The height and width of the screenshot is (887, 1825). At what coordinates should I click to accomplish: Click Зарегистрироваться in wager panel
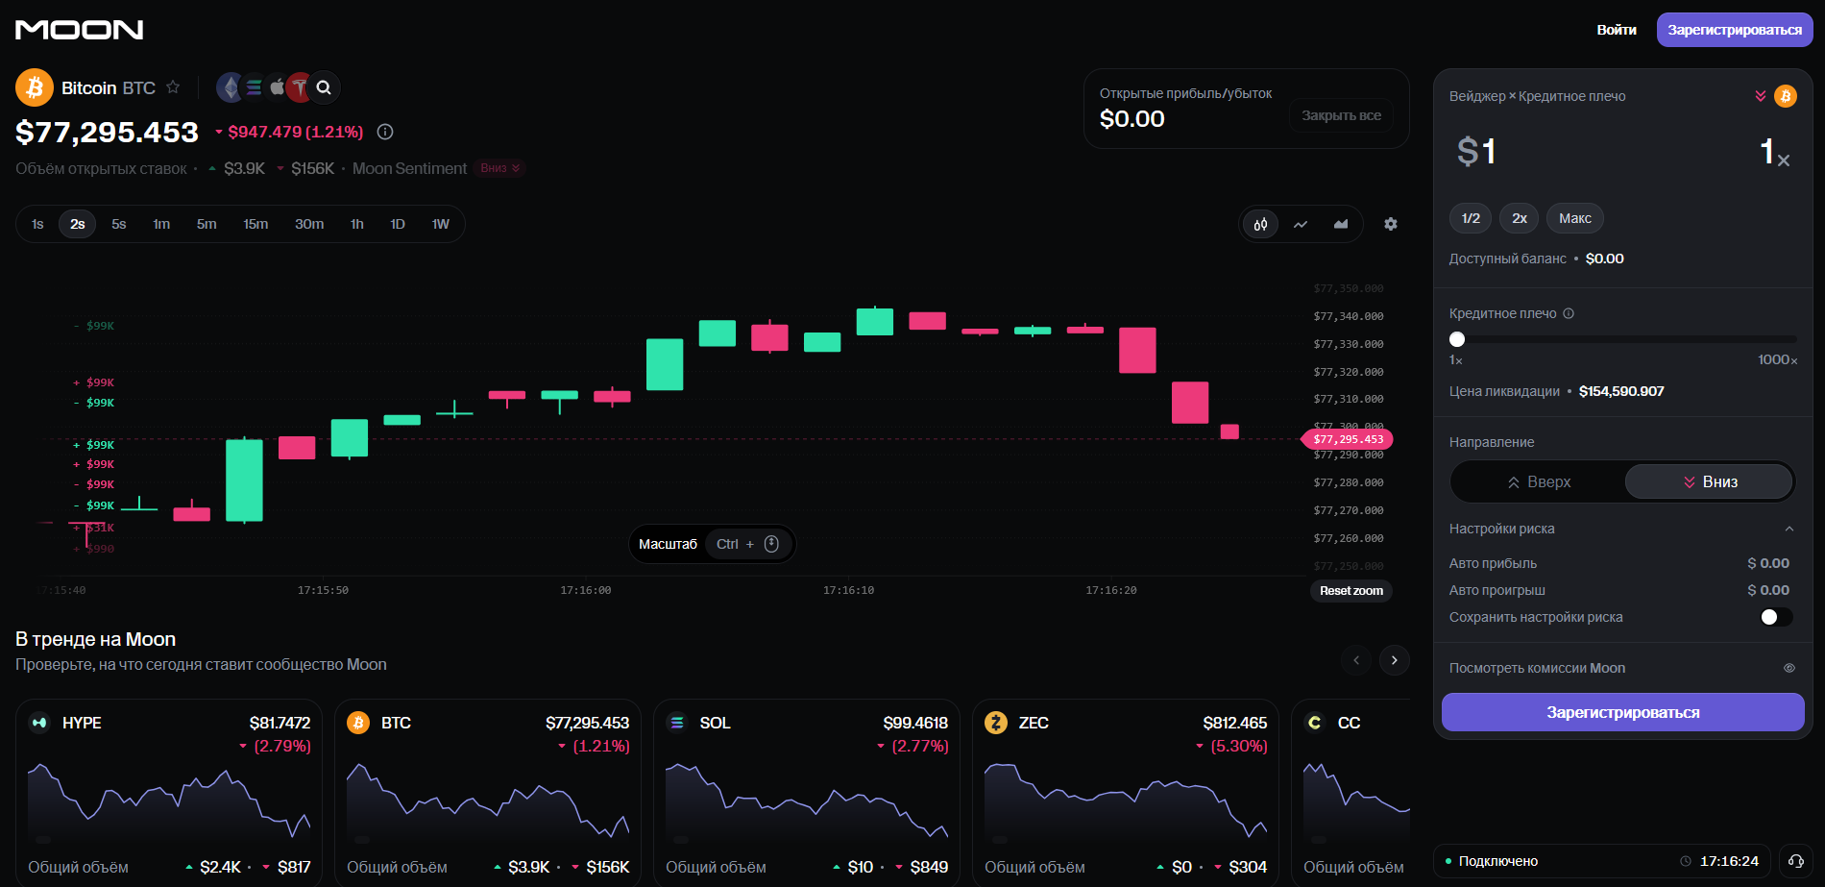[x=1623, y=712]
